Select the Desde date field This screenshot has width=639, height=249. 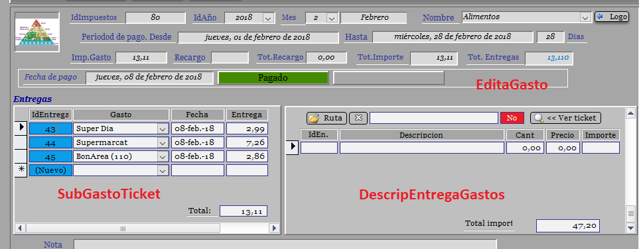[258, 38]
